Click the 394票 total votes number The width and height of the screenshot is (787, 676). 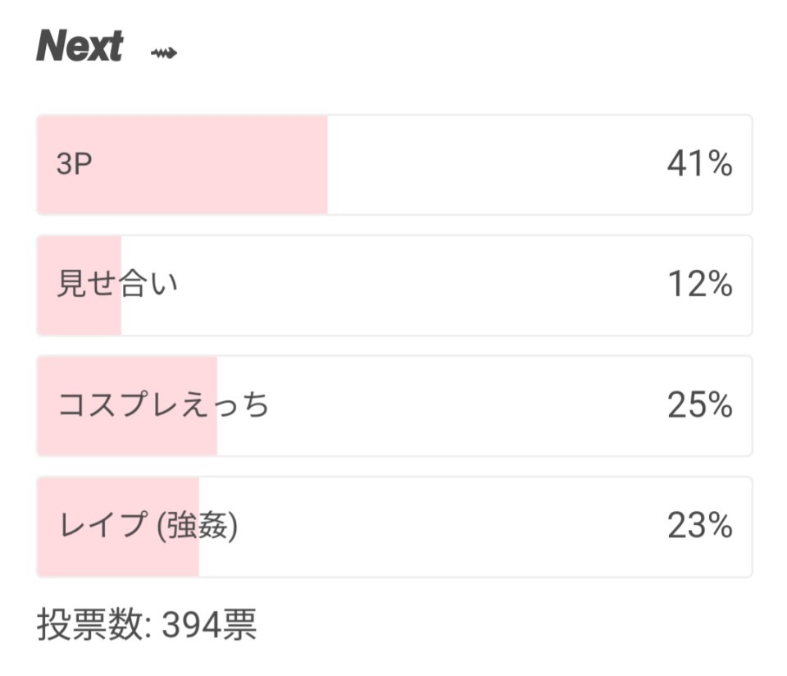click(209, 625)
